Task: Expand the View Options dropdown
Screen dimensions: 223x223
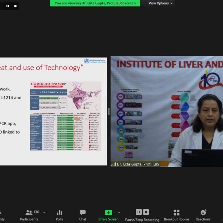Action: point(160,3)
